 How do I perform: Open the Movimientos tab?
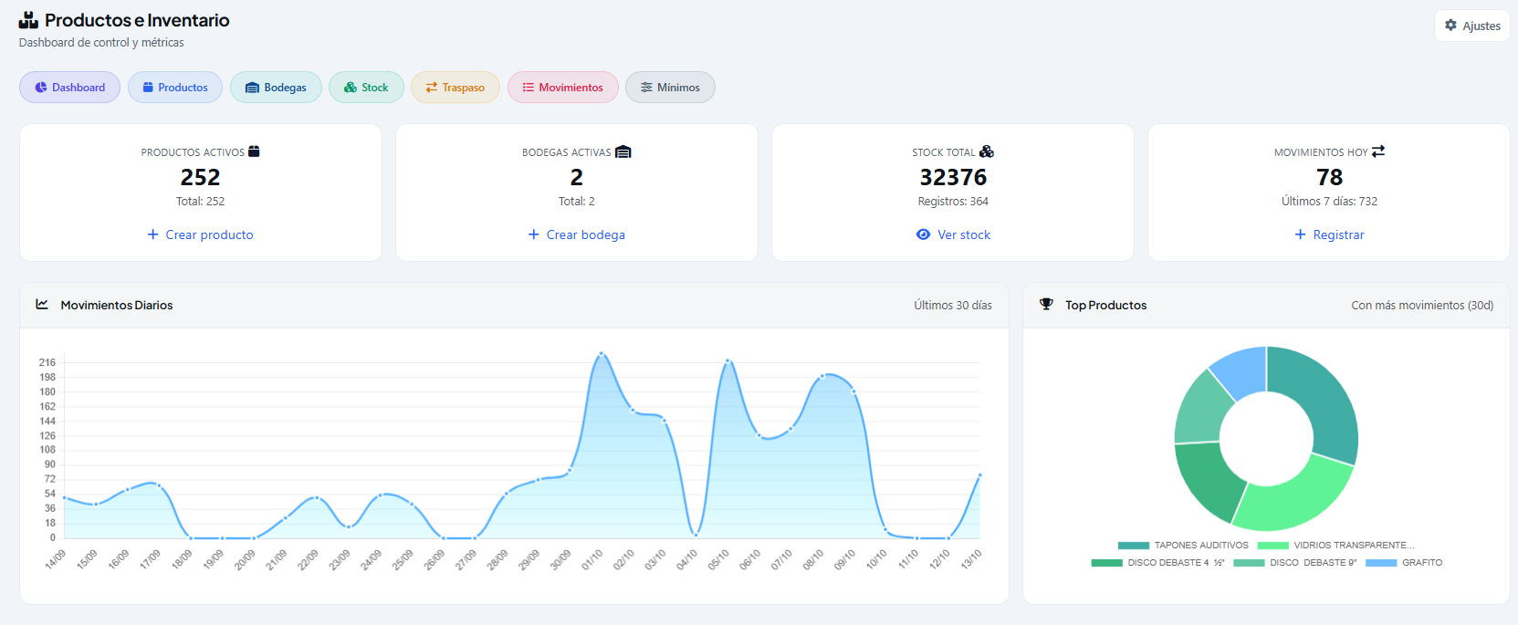tap(563, 88)
